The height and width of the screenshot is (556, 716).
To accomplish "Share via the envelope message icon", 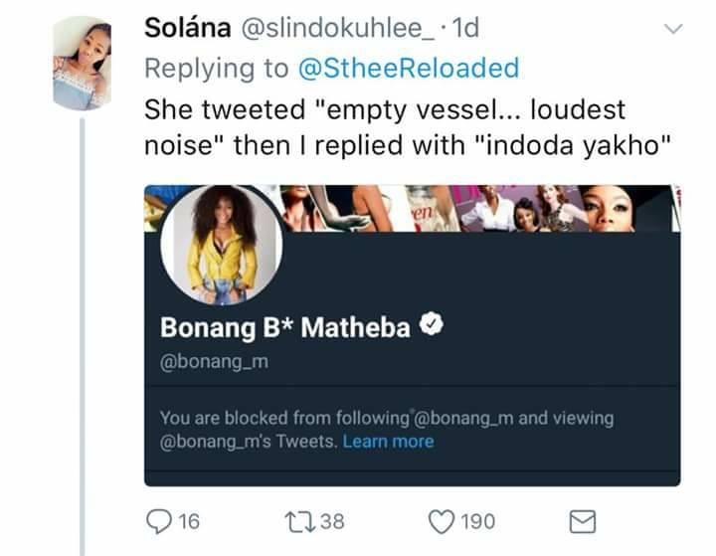I will point(583,522).
